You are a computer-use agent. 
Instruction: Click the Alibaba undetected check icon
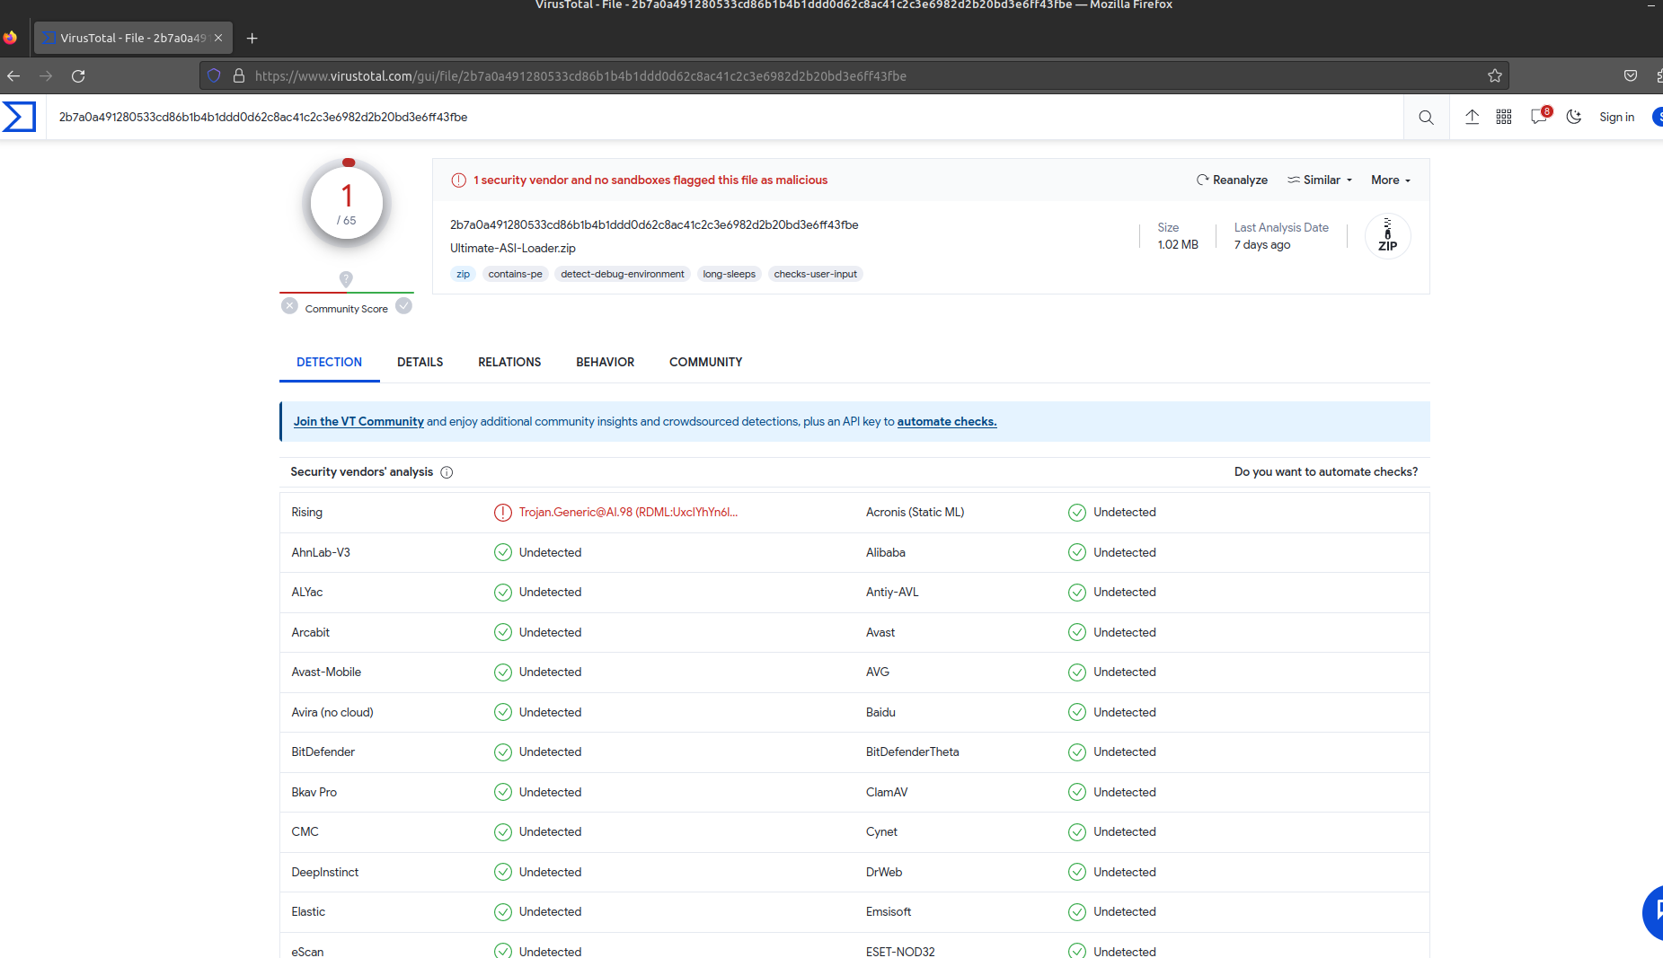click(x=1077, y=552)
